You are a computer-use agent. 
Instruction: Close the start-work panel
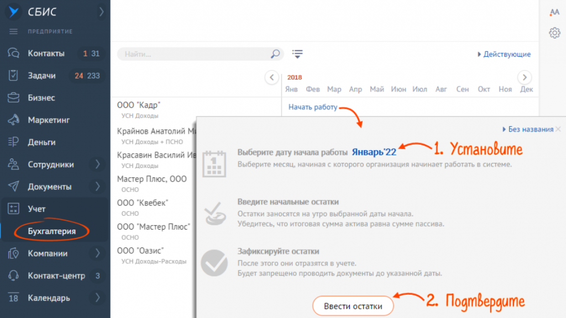[558, 129]
